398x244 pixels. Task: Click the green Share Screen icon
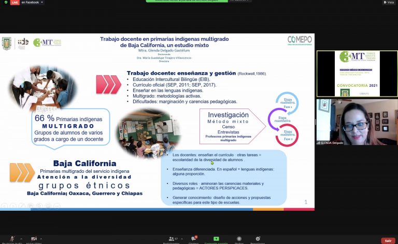point(216,239)
